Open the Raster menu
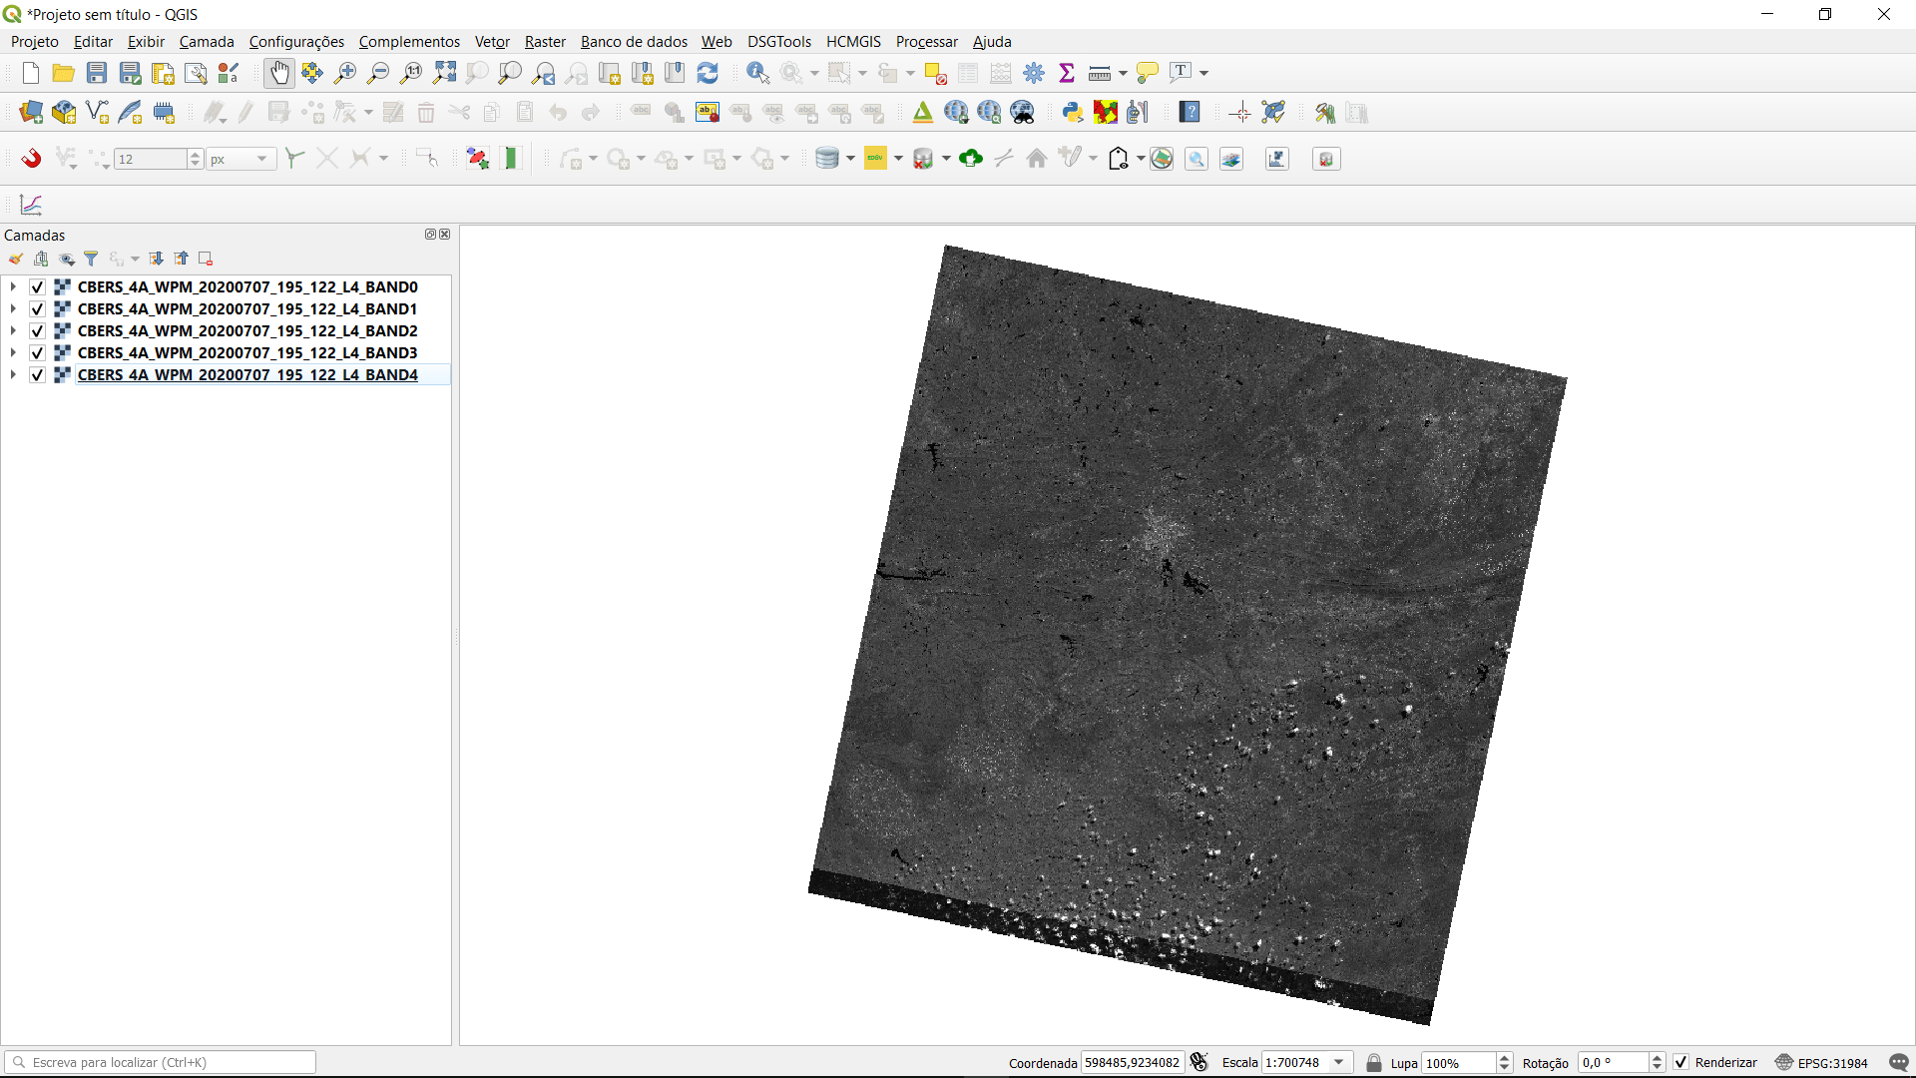 click(545, 41)
